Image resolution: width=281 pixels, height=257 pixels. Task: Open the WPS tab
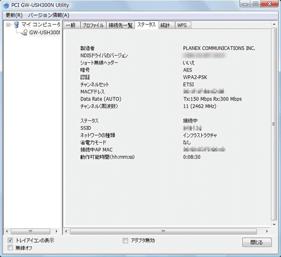click(183, 25)
